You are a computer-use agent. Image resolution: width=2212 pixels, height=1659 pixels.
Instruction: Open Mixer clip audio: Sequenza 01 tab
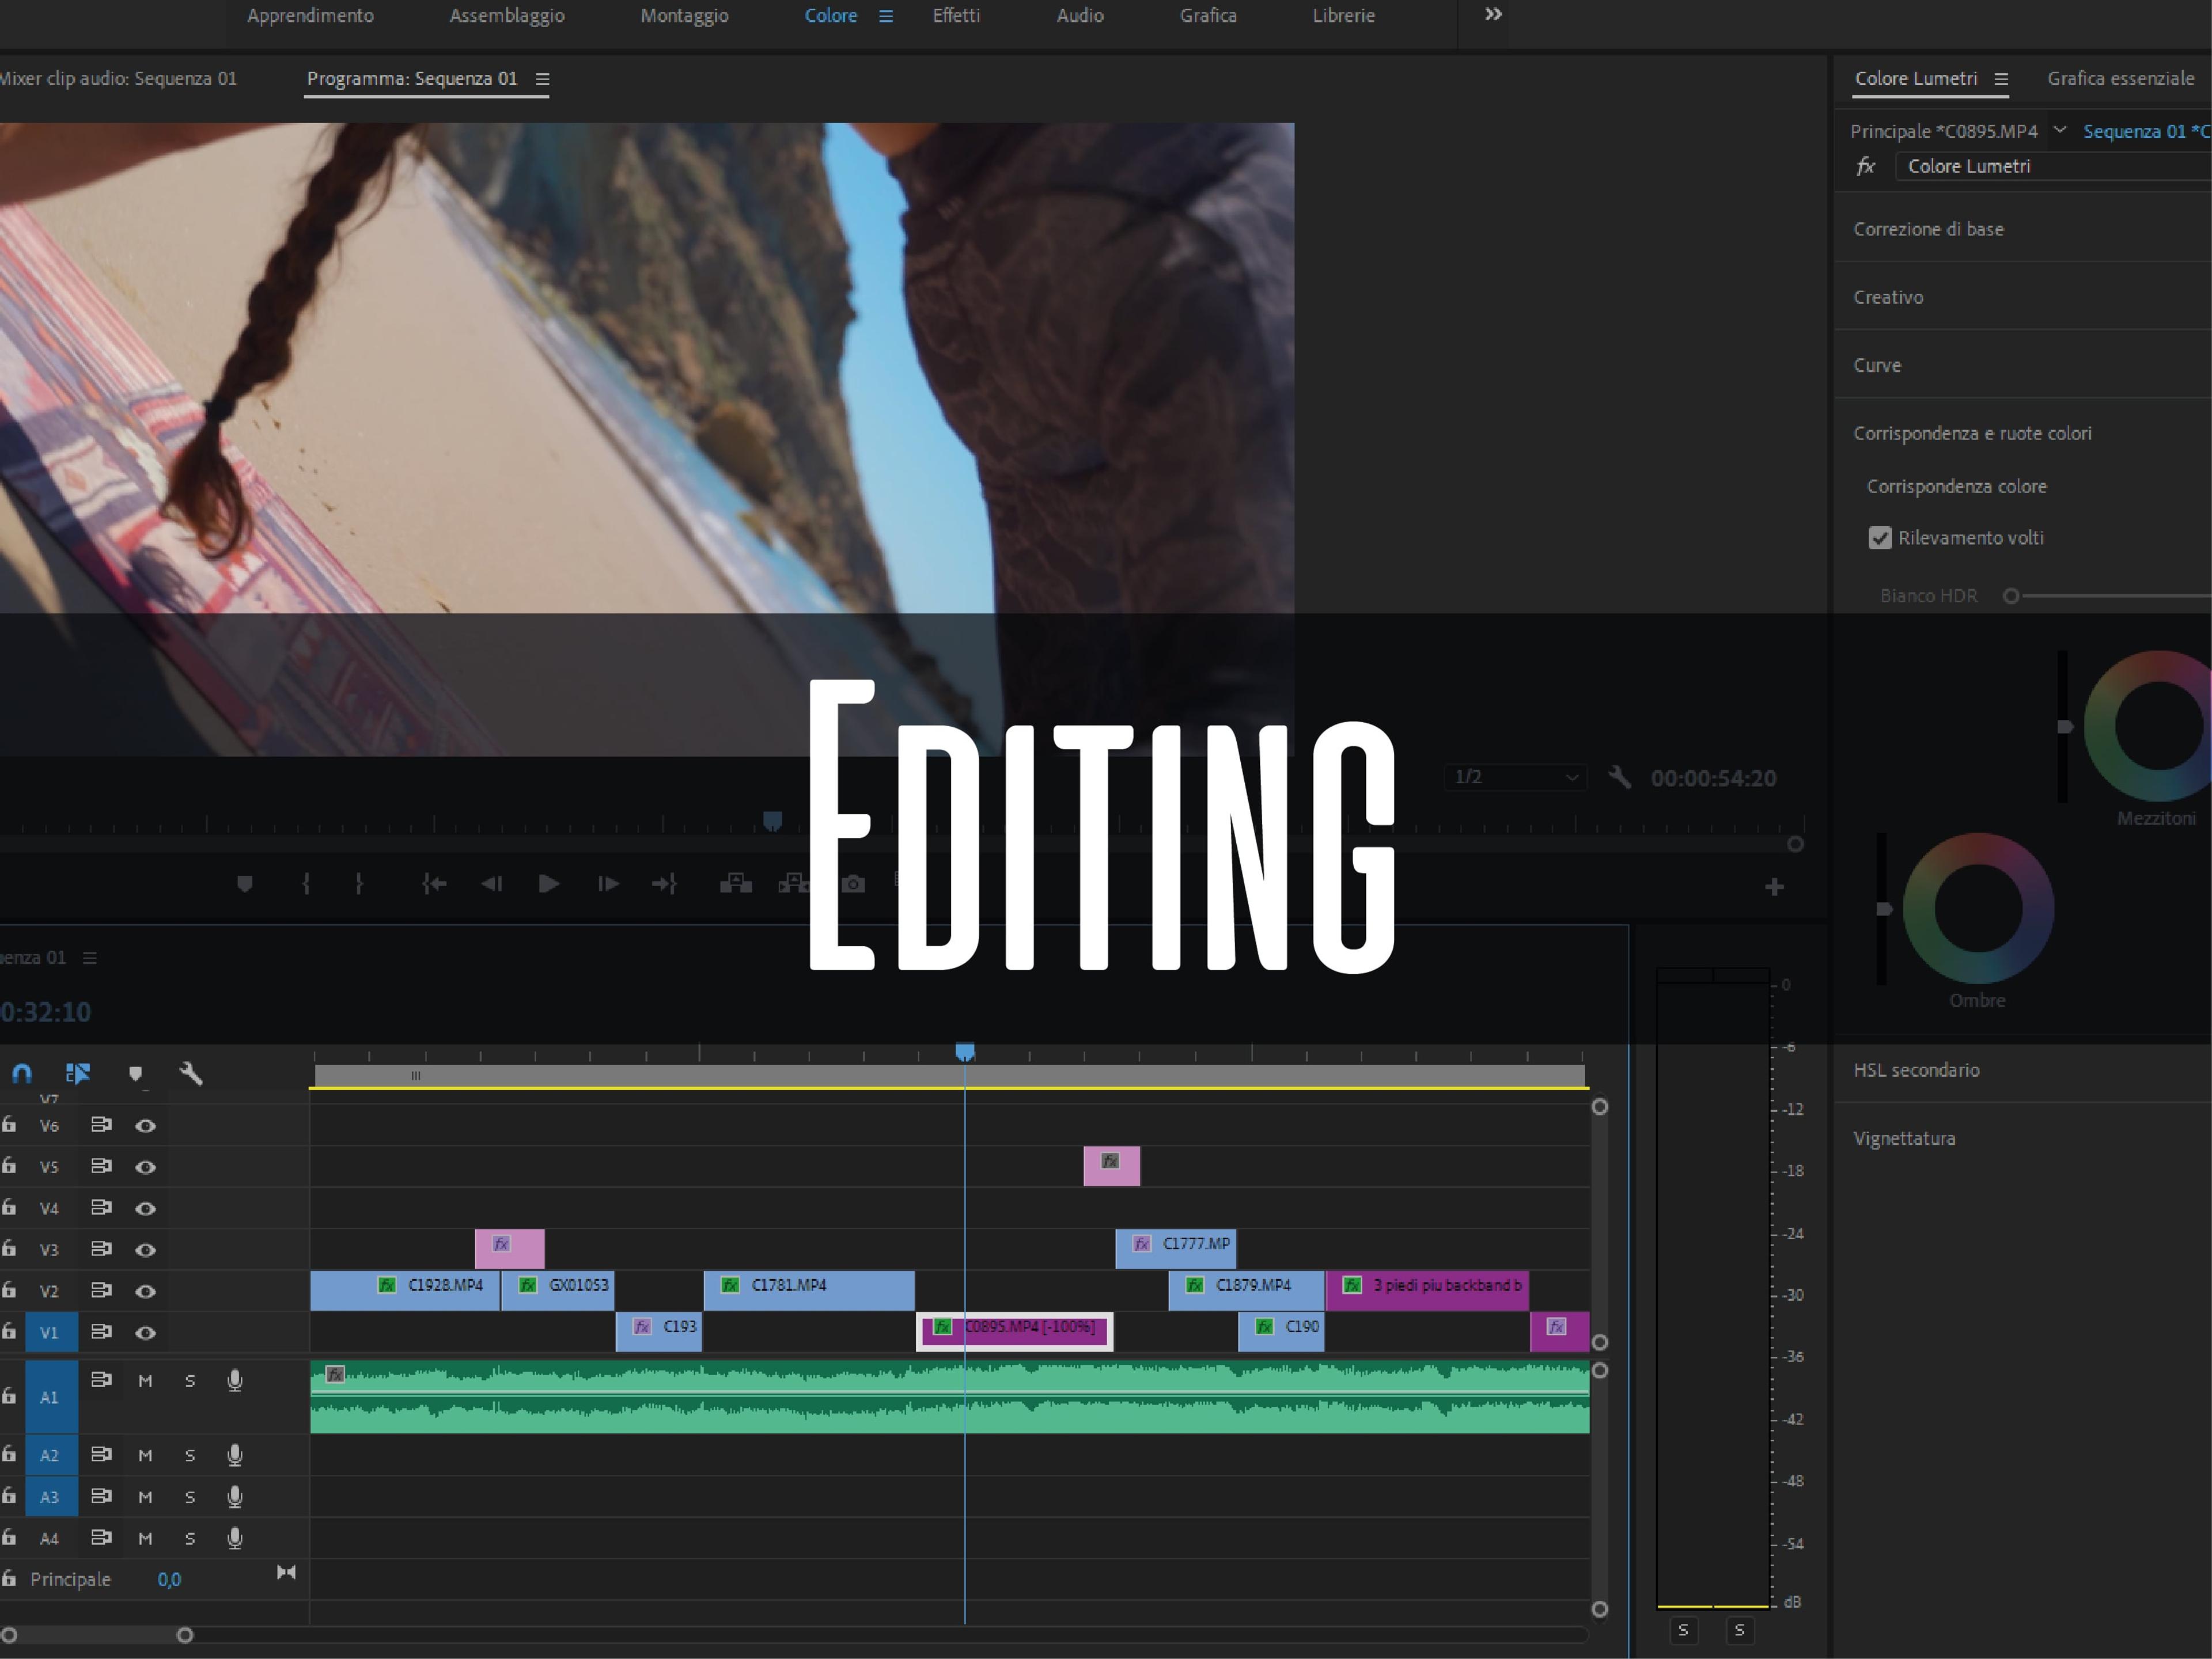pyautogui.click(x=118, y=79)
